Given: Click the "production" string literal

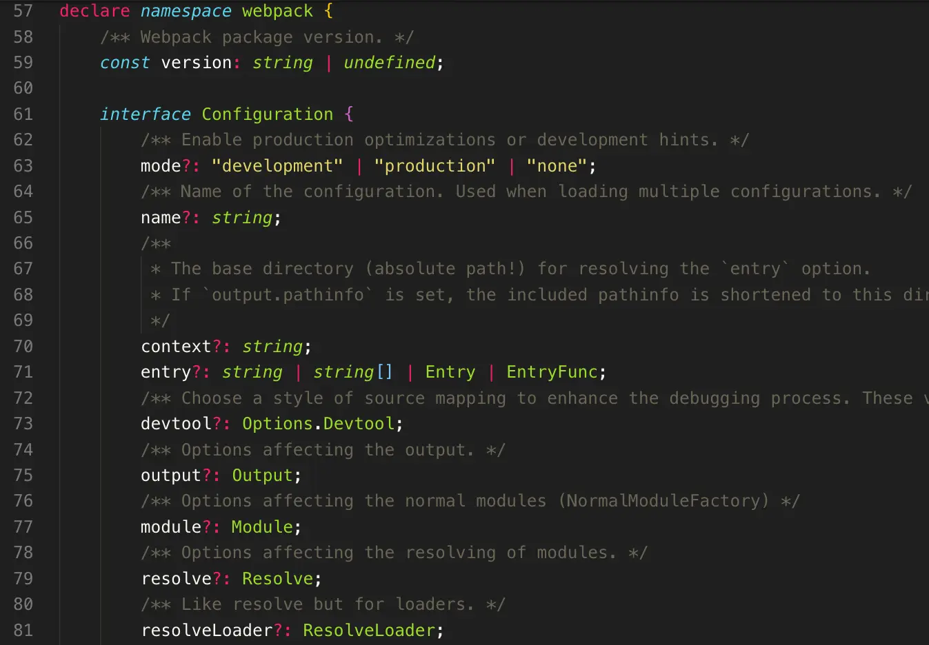Looking at the screenshot, I should [x=434, y=166].
